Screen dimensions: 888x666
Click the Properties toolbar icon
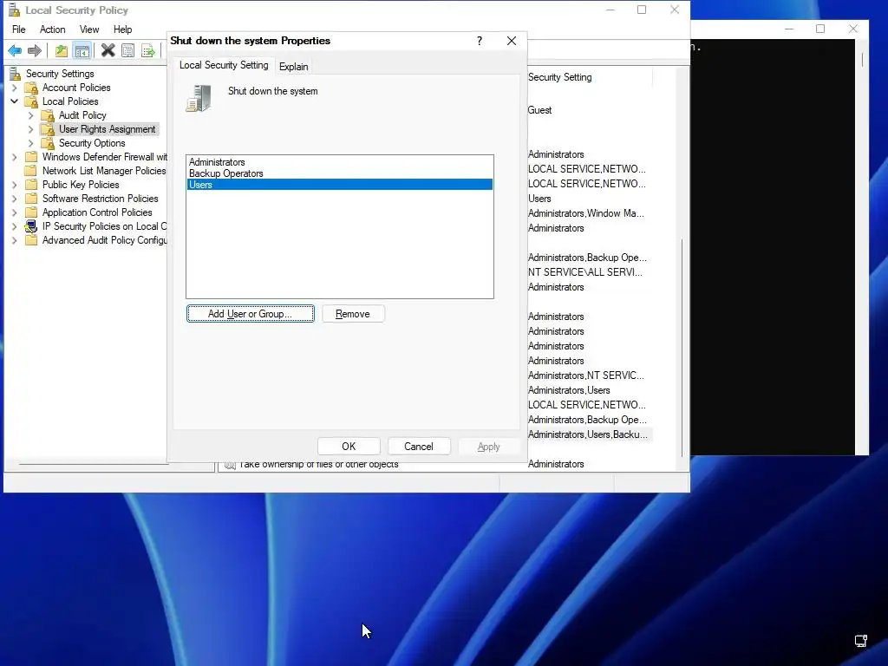click(128, 51)
